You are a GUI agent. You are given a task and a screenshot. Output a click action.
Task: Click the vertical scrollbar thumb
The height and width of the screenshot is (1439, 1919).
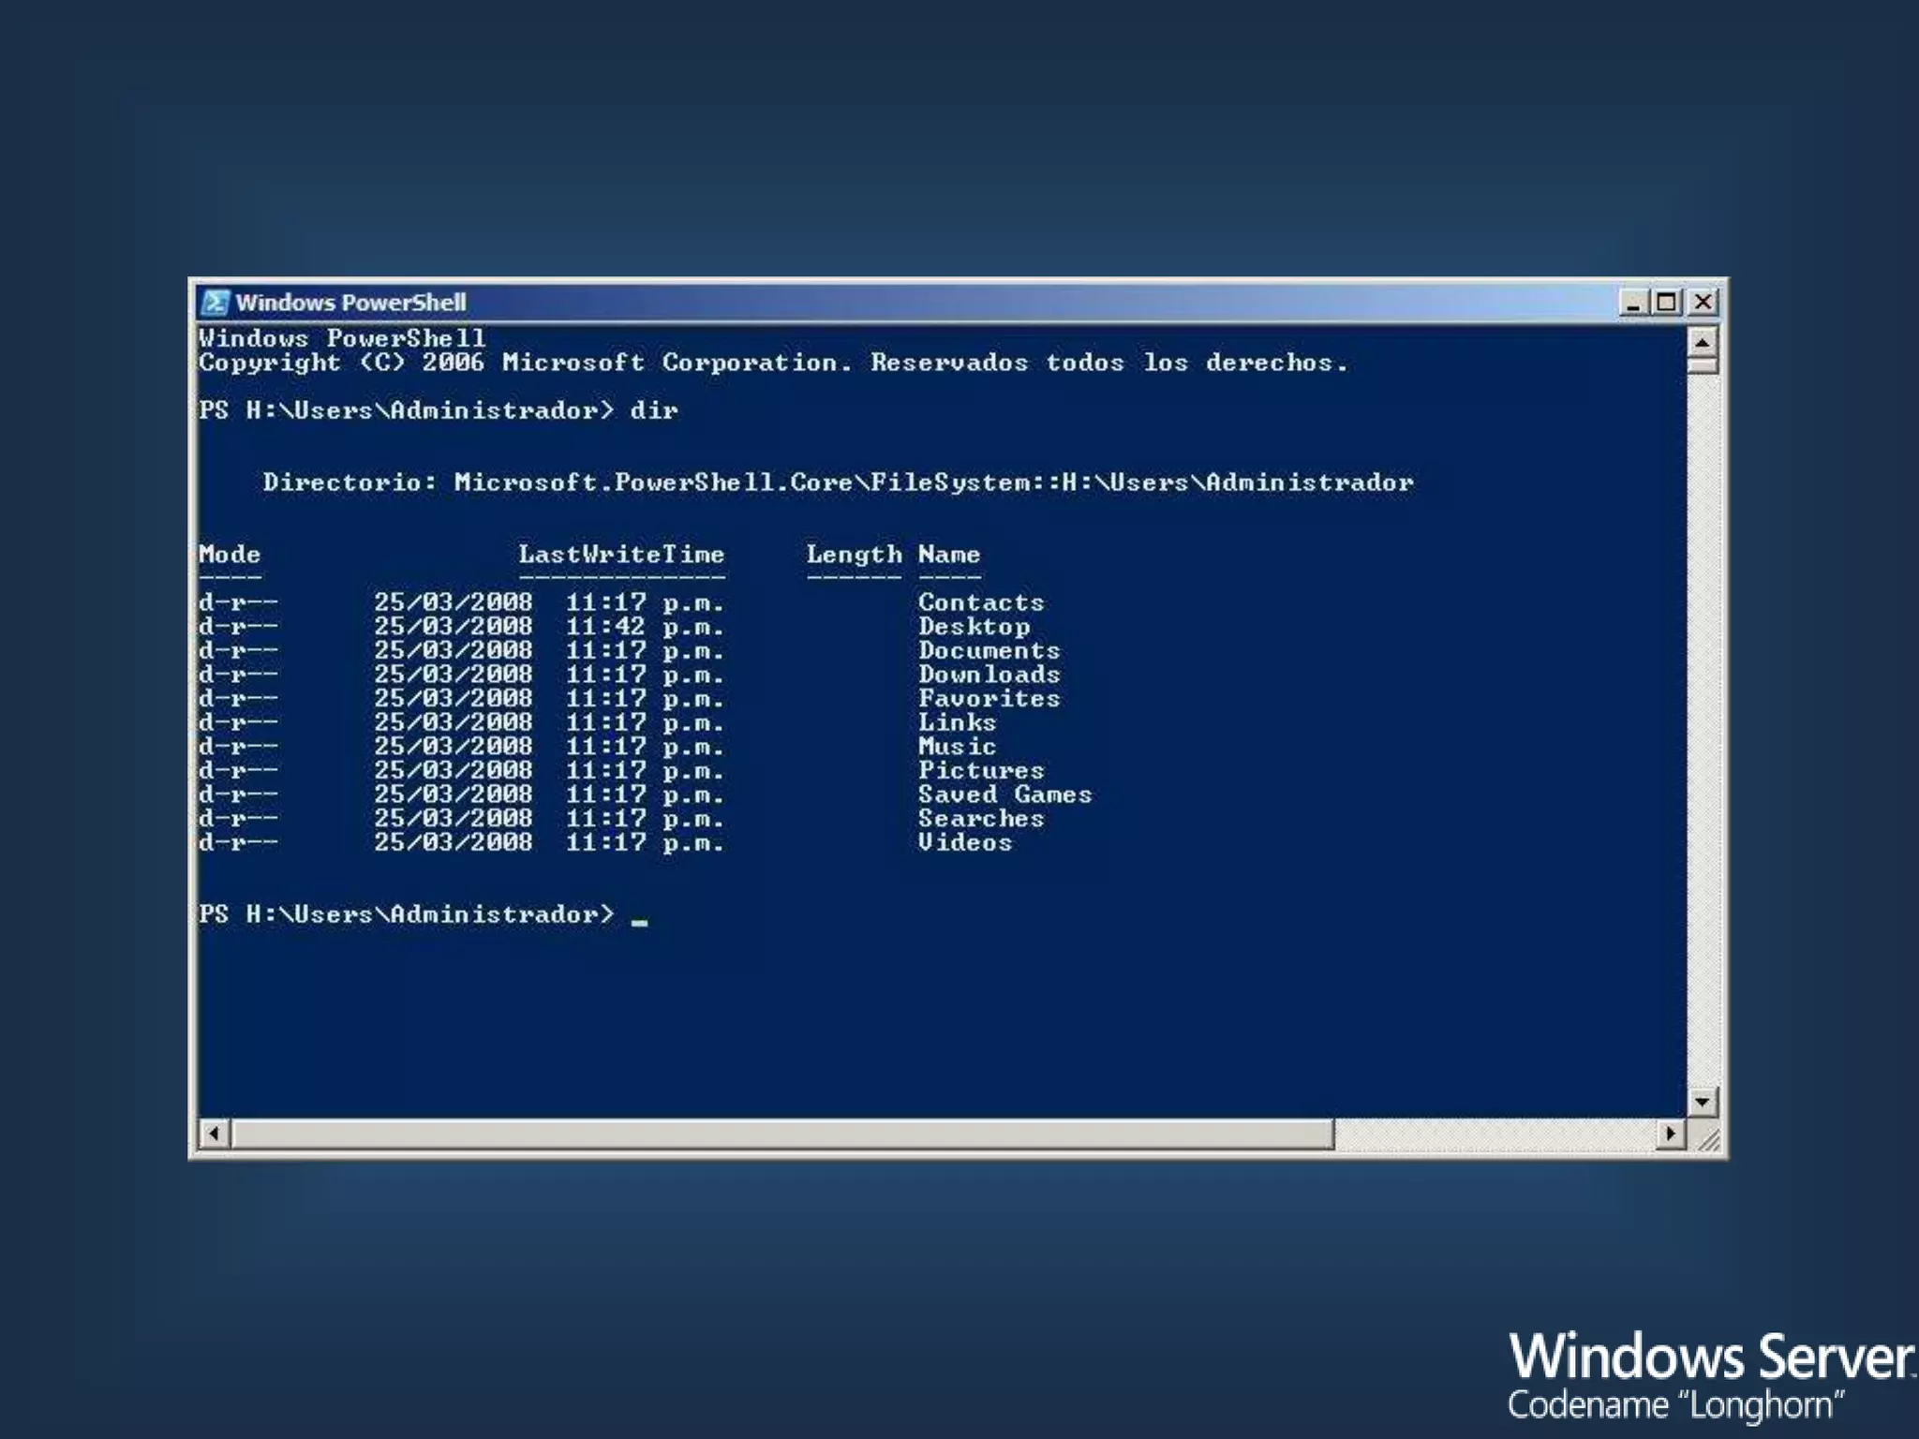click(1703, 365)
